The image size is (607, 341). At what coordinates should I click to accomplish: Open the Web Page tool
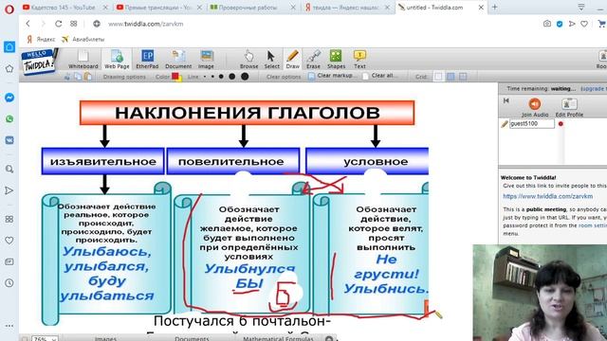pos(117,59)
